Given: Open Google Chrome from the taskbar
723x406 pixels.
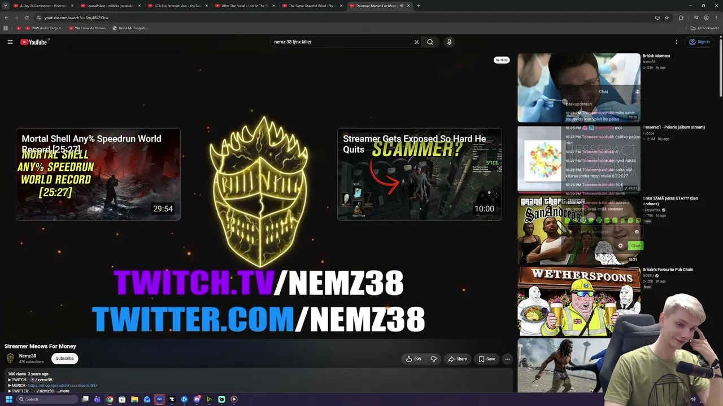Looking at the screenshot, I should point(110,399).
